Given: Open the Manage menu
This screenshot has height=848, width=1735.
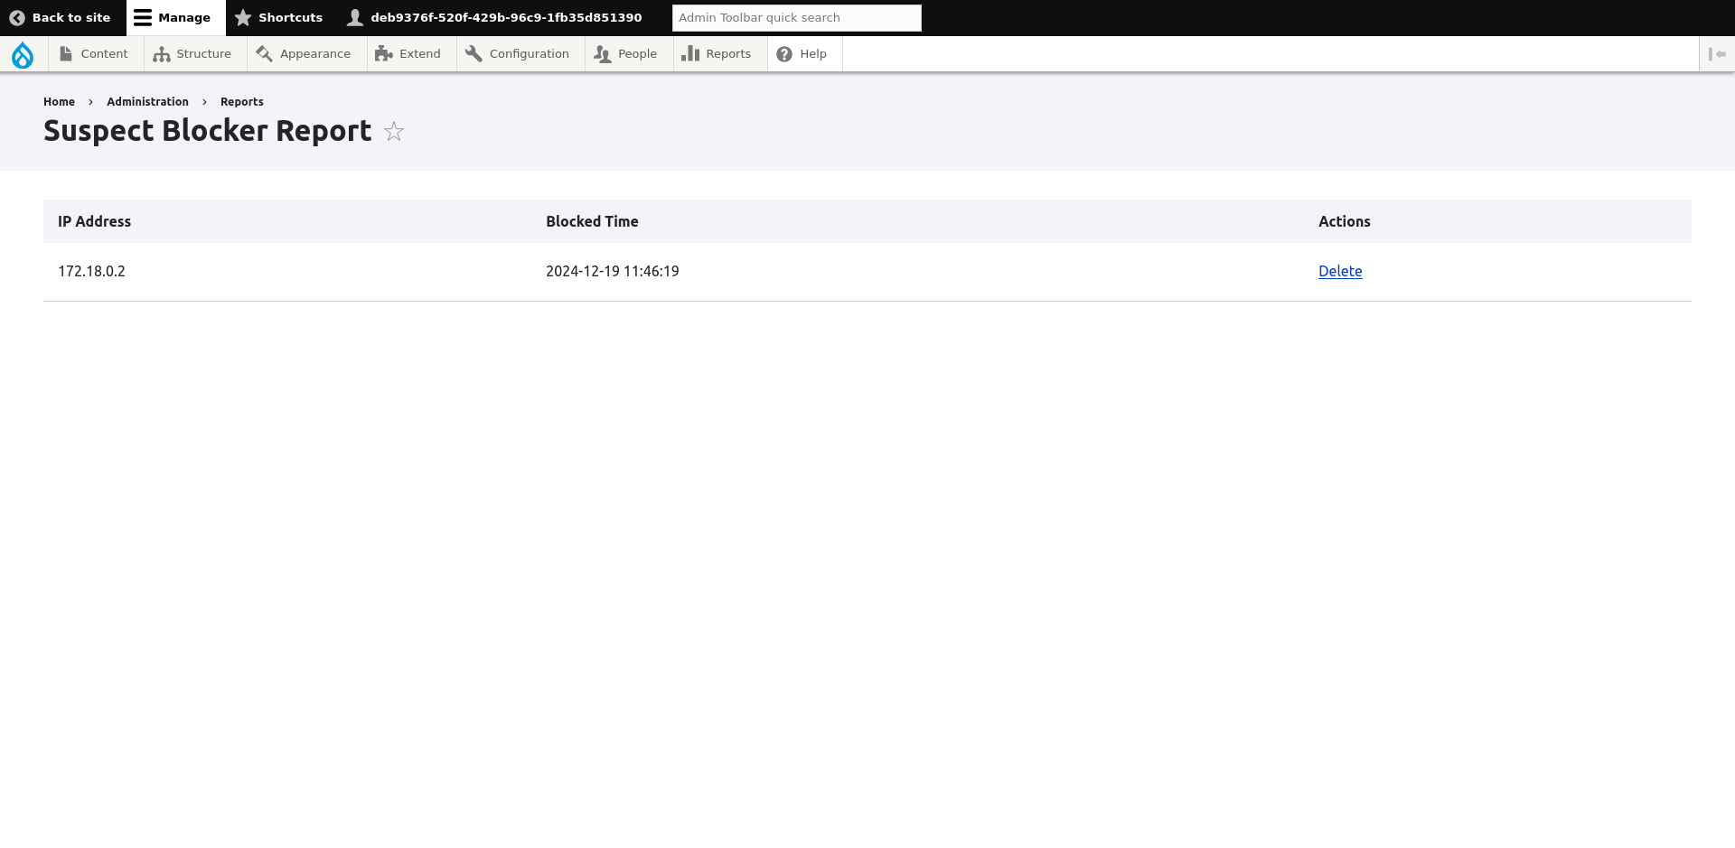Looking at the screenshot, I should tap(175, 17).
